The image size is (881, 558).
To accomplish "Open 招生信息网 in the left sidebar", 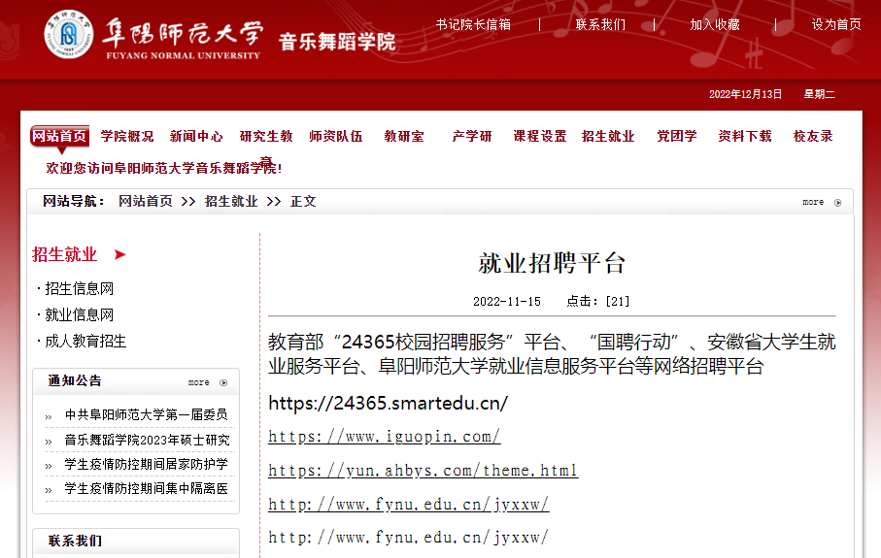I will tap(79, 289).
